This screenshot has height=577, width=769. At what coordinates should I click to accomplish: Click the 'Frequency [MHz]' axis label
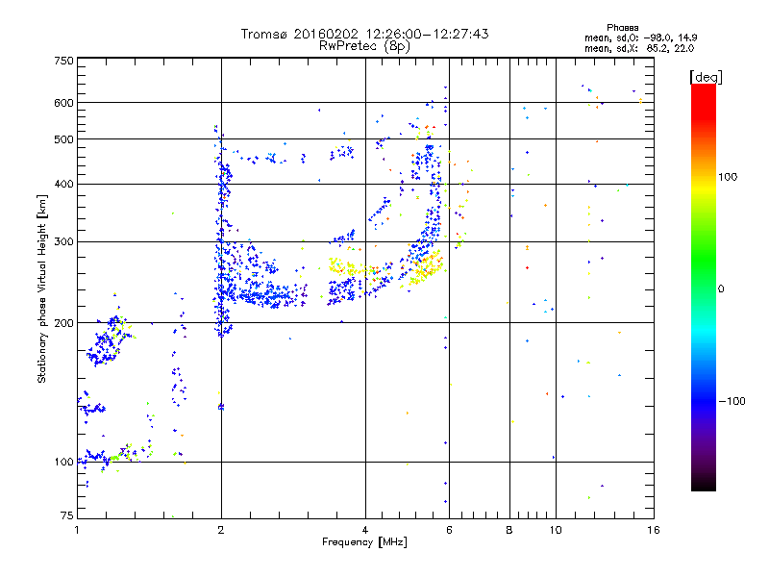[364, 542]
